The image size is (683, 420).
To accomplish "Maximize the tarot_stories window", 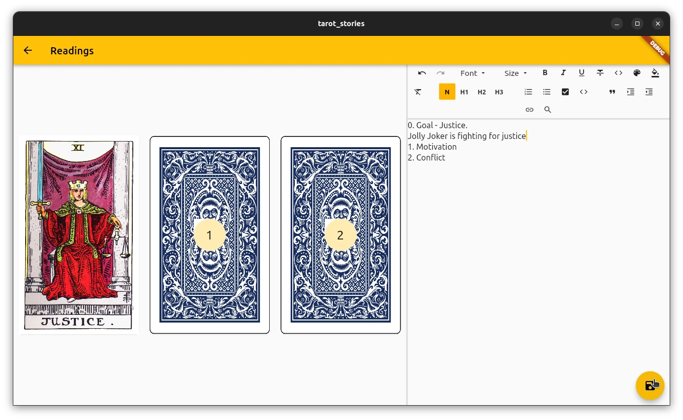I will [637, 24].
